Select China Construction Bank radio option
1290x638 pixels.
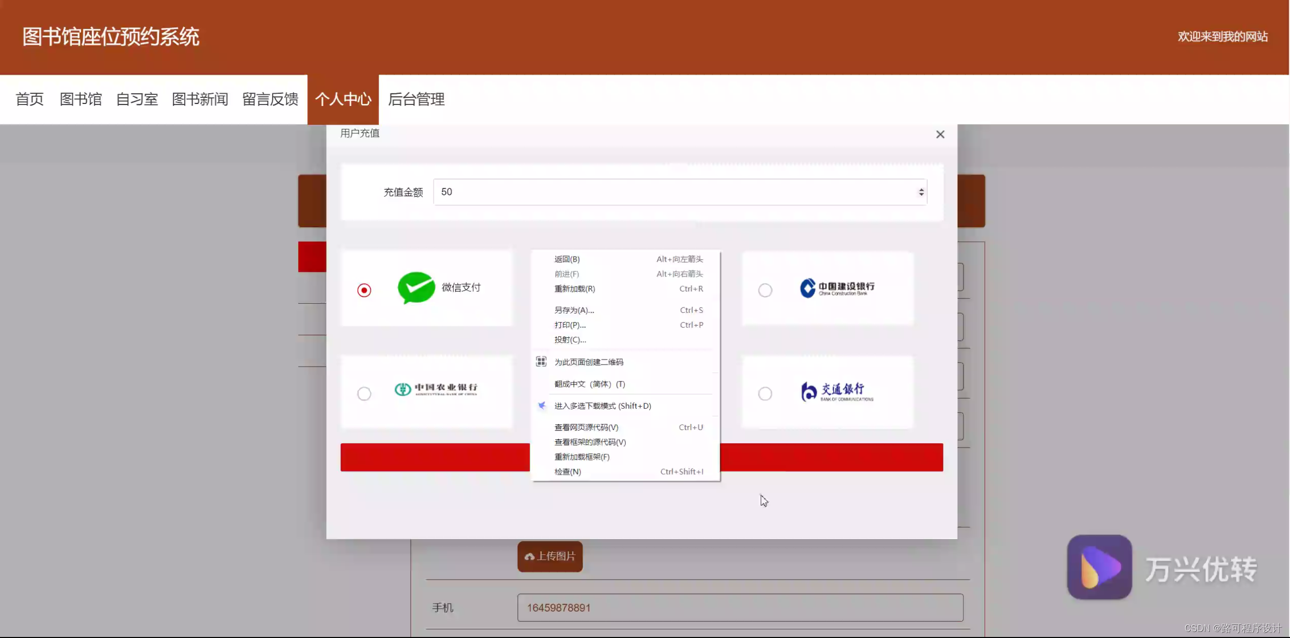click(x=765, y=290)
